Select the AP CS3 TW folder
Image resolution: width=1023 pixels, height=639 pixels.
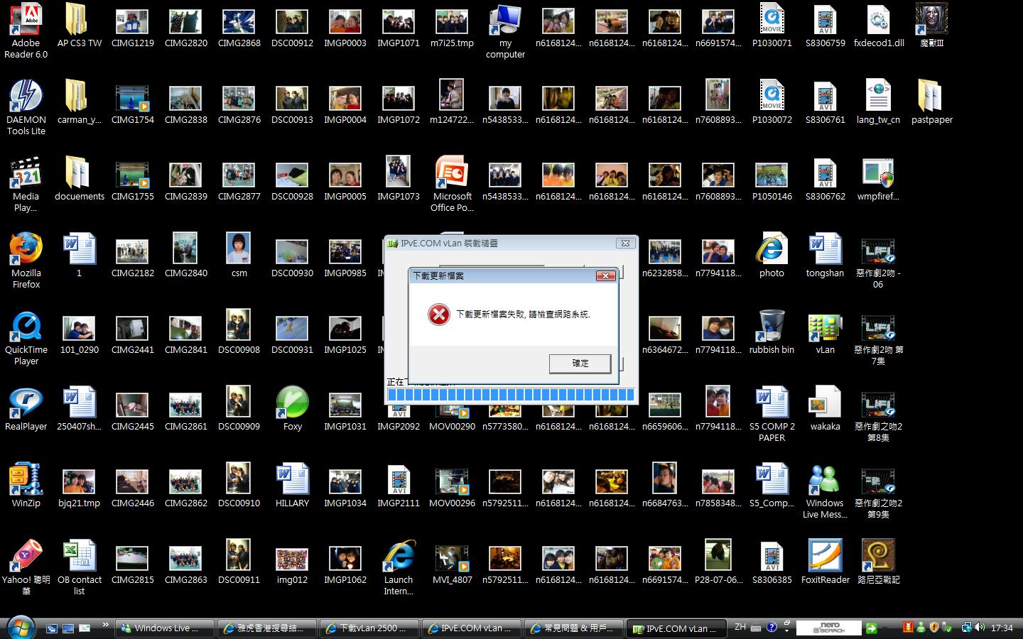pyautogui.click(x=80, y=26)
